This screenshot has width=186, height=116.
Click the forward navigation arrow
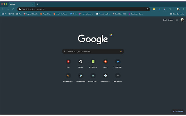8,9
